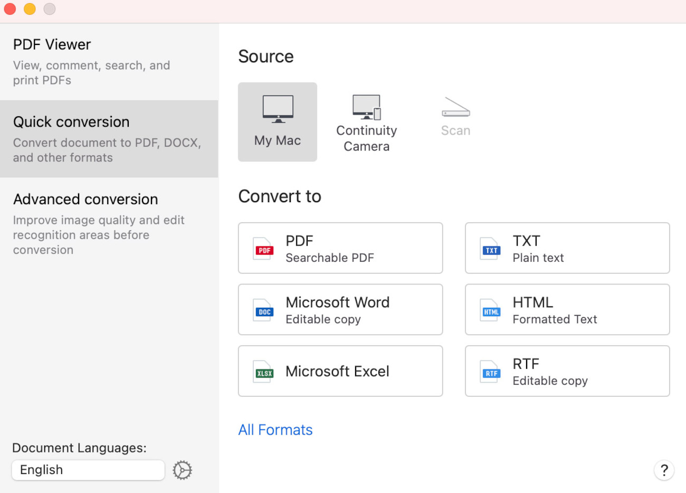686x493 pixels.
Task: Open help with question mark button
Action: 664,470
